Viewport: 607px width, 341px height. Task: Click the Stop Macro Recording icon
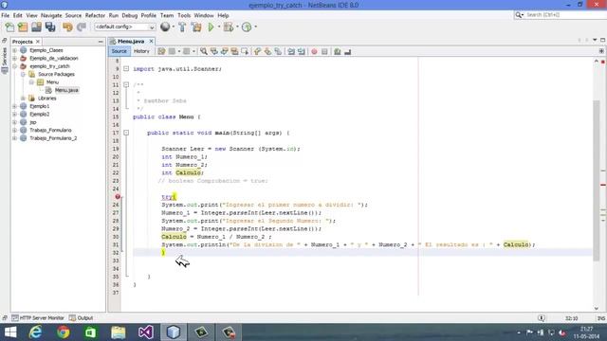point(324,51)
